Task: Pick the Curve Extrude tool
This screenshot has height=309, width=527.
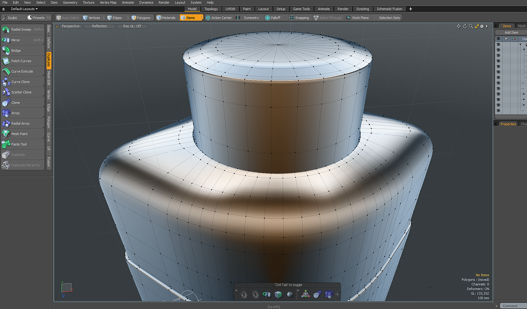Action: 22,71
